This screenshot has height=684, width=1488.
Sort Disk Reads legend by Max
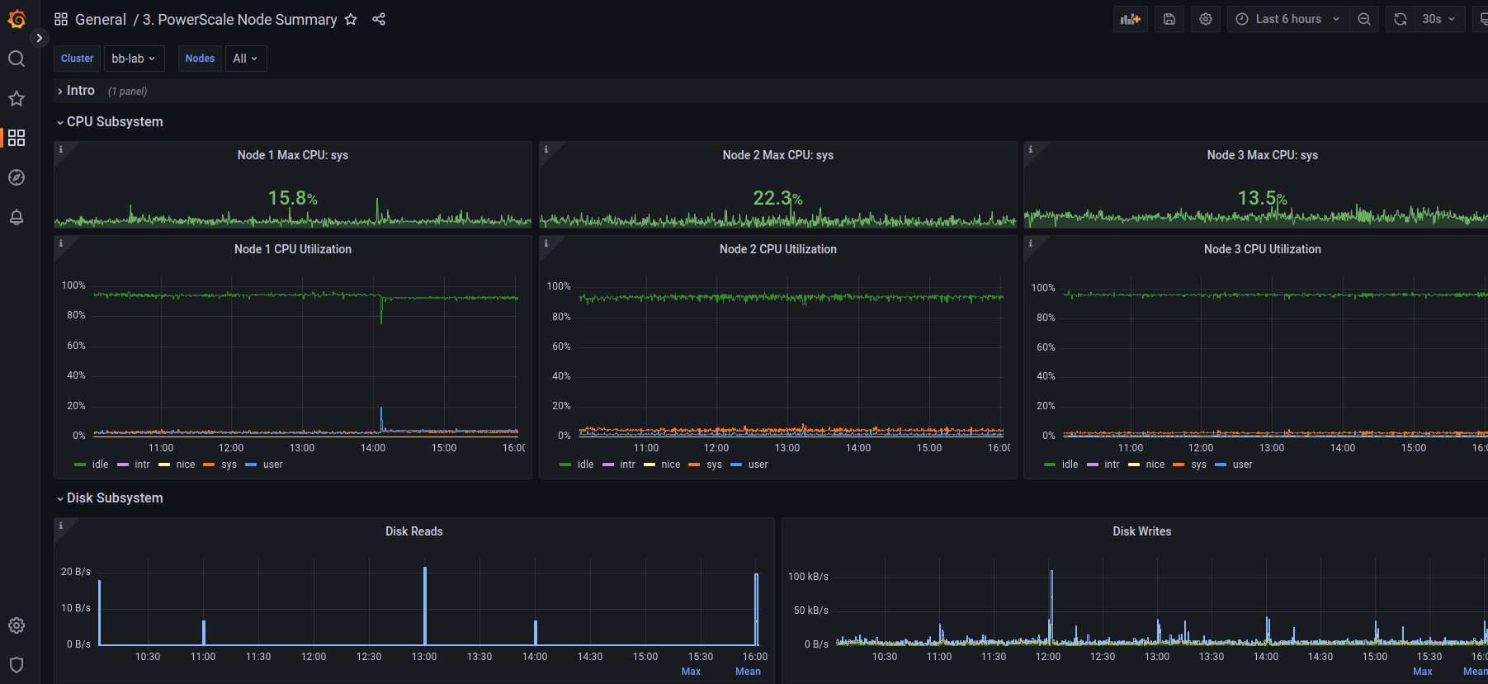[691, 672]
